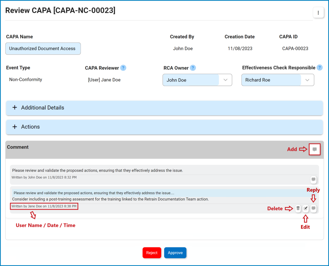Expand the Additional Details plus icon
329x266 pixels.
pyautogui.click(x=15, y=108)
